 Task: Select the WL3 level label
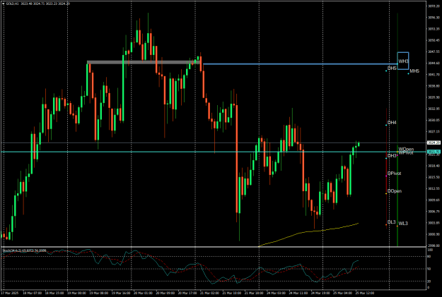[x=403, y=224]
